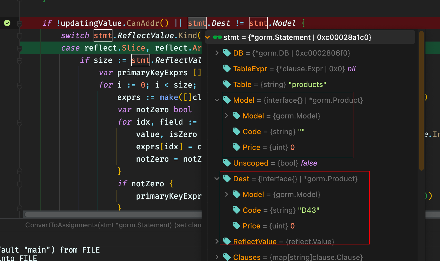Expand the DB field node
This screenshot has width=440, height=261.
(217, 53)
